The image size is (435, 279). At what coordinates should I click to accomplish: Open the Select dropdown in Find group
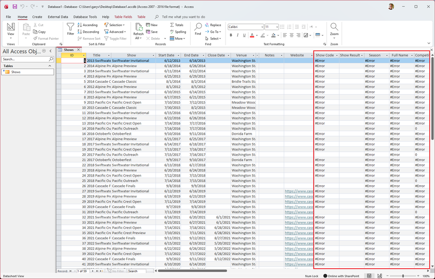[213, 39]
